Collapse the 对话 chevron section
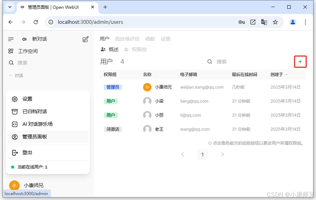 point(11,75)
